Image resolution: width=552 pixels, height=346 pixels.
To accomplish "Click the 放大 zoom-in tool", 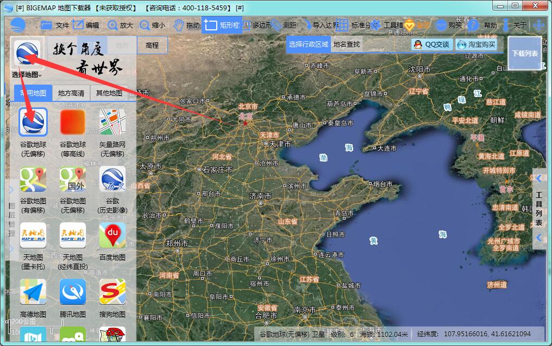I will (120, 25).
